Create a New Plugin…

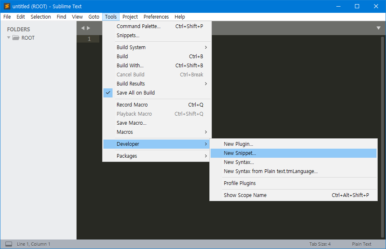(x=293, y=144)
